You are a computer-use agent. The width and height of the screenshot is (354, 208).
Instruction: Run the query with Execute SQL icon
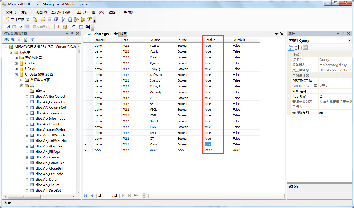(58, 27)
